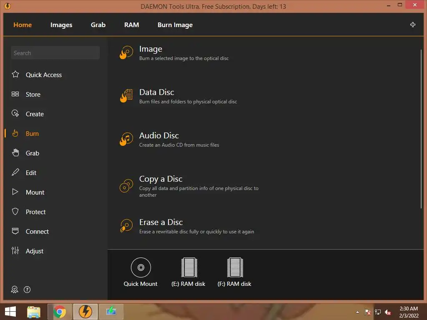Viewport: 427px width, 320px height.
Task: Click the Create disc-plus icon
Action: pyautogui.click(x=15, y=113)
